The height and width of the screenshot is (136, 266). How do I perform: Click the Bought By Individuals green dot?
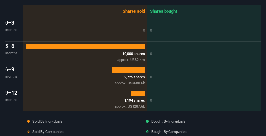(x=147, y=121)
